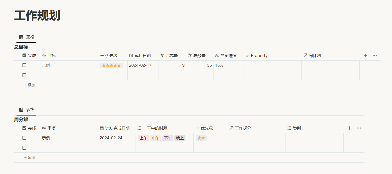Screen dimensions: 392x174
Task: Click the five-star priority tag in 总目标
Action: coord(111,65)
